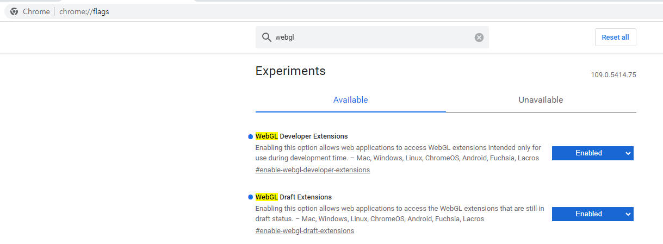Click the Reset all button

pyautogui.click(x=615, y=37)
